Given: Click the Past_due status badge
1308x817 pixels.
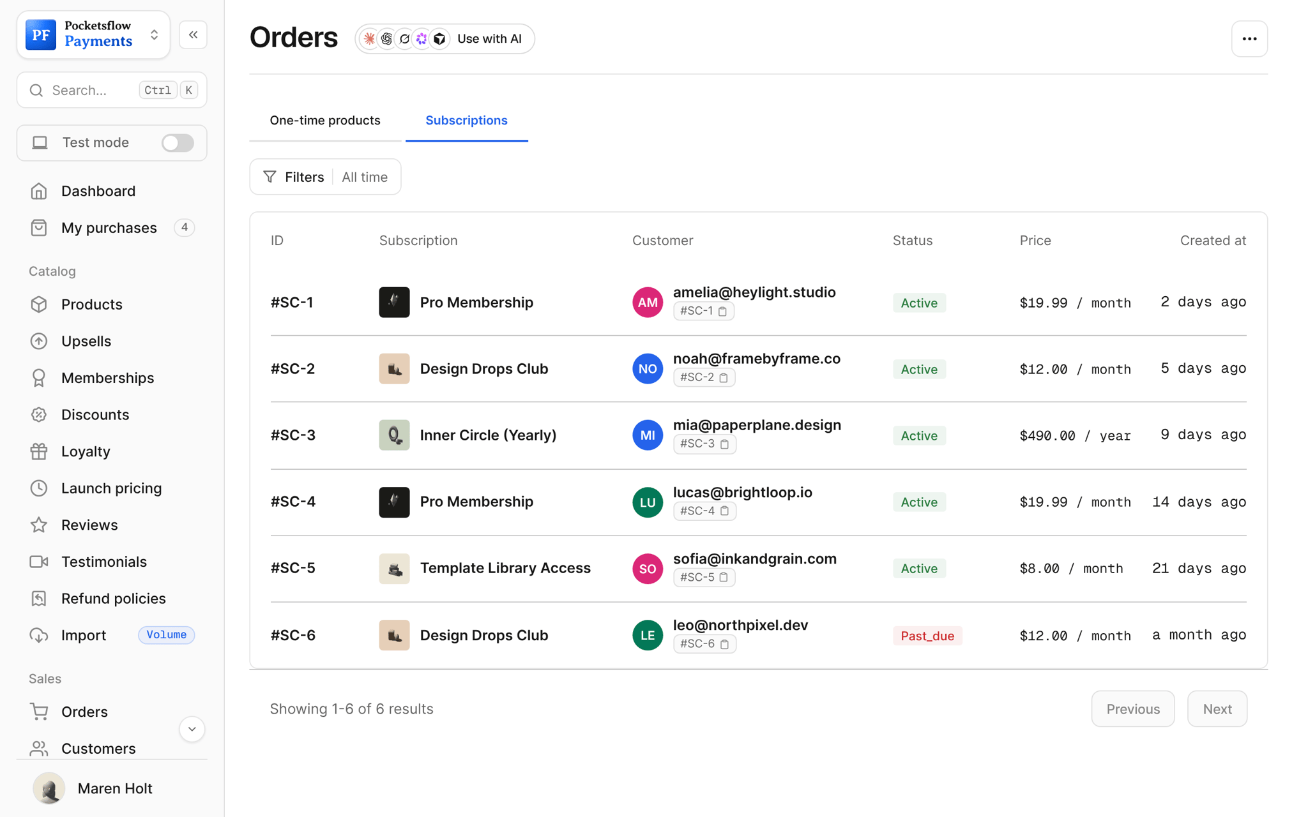Looking at the screenshot, I should tap(927, 636).
